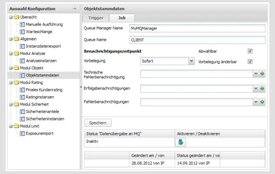Click the Queue Manager Name input field
275x174 pixels.
point(197,28)
